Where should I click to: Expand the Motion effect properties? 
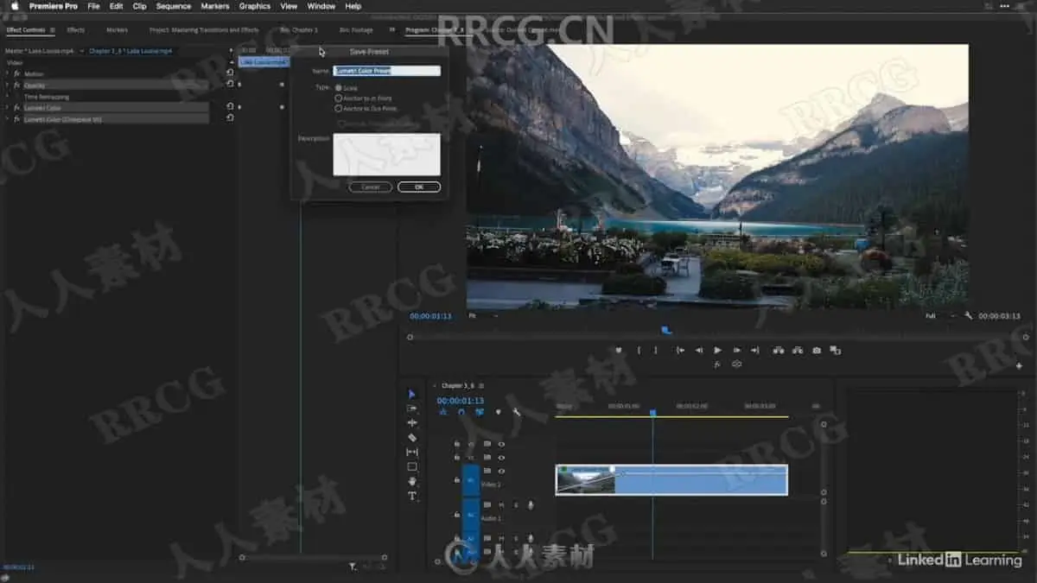point(7,73)
